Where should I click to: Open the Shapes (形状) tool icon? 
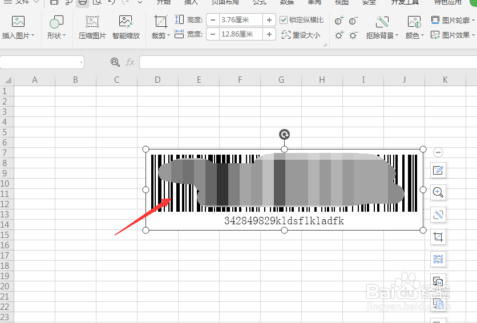(56, 22)
